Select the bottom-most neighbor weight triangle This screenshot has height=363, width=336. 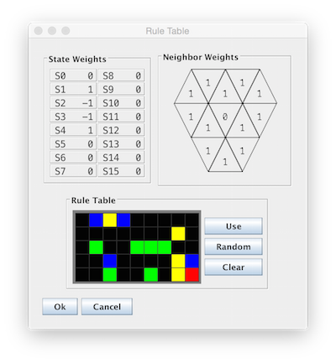click(225, 159)
